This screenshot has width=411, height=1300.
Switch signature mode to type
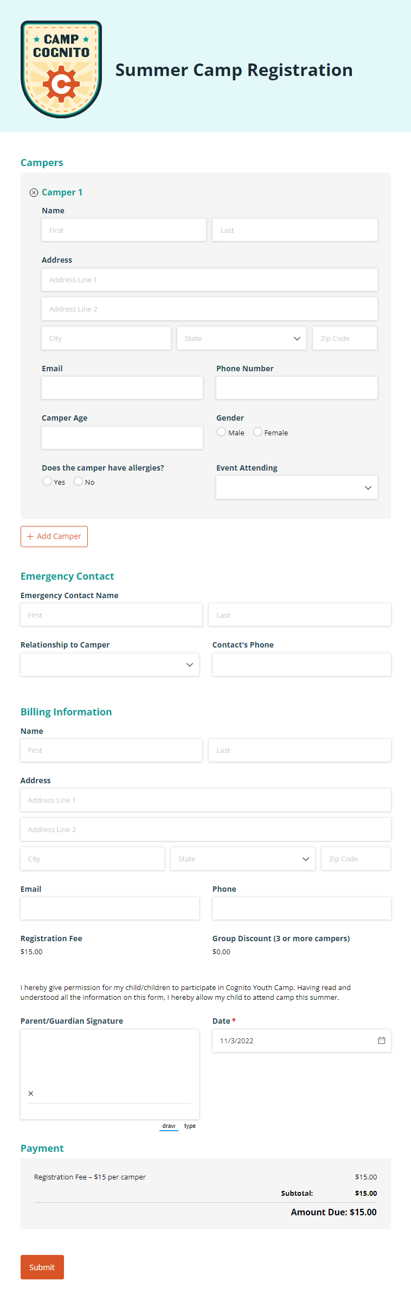(189, 1125)
